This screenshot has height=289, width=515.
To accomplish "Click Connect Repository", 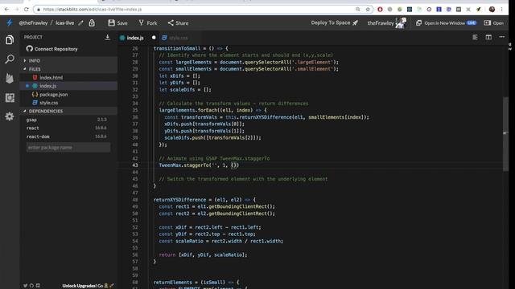I will point(51,49).
